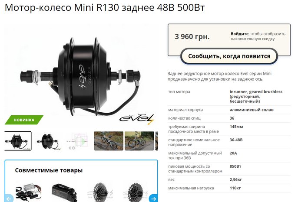Viewport: 298px width, 202px height.
Task: Open first bicycle photo thumbnail
Action: coord(109,141)
